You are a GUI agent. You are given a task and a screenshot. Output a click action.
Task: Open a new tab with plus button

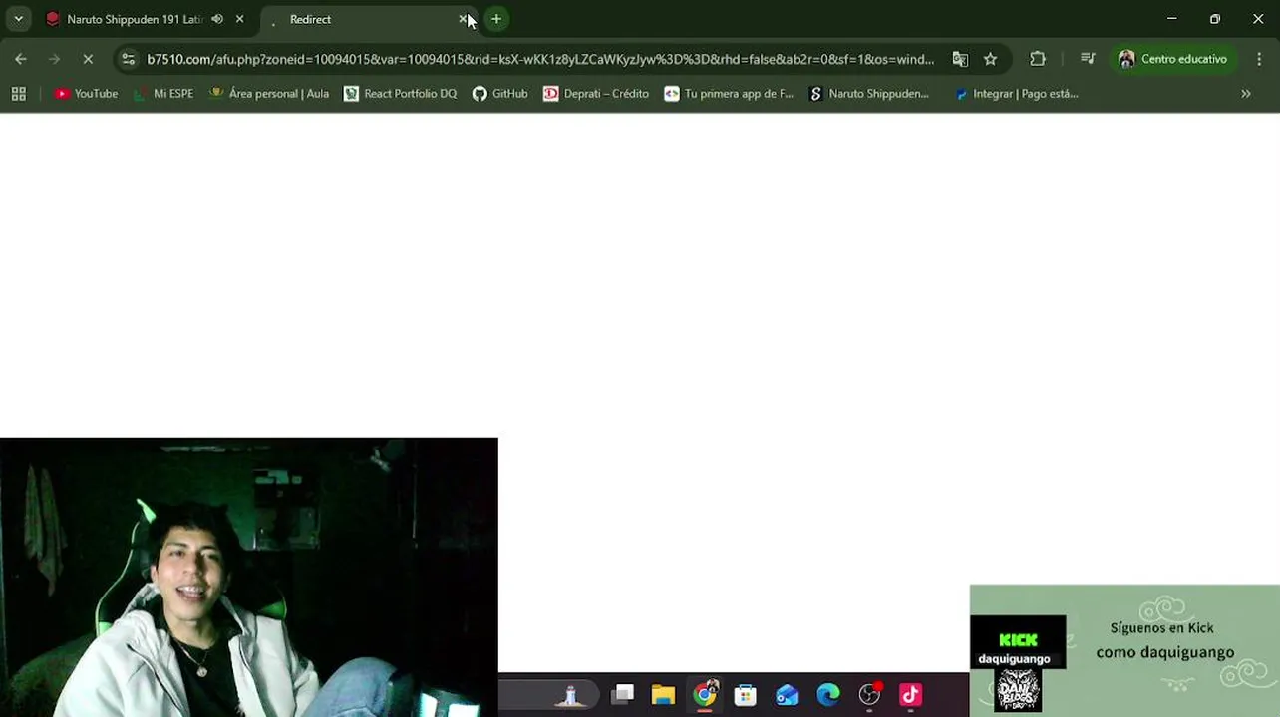pyautogui.click(x=496, y=19)
